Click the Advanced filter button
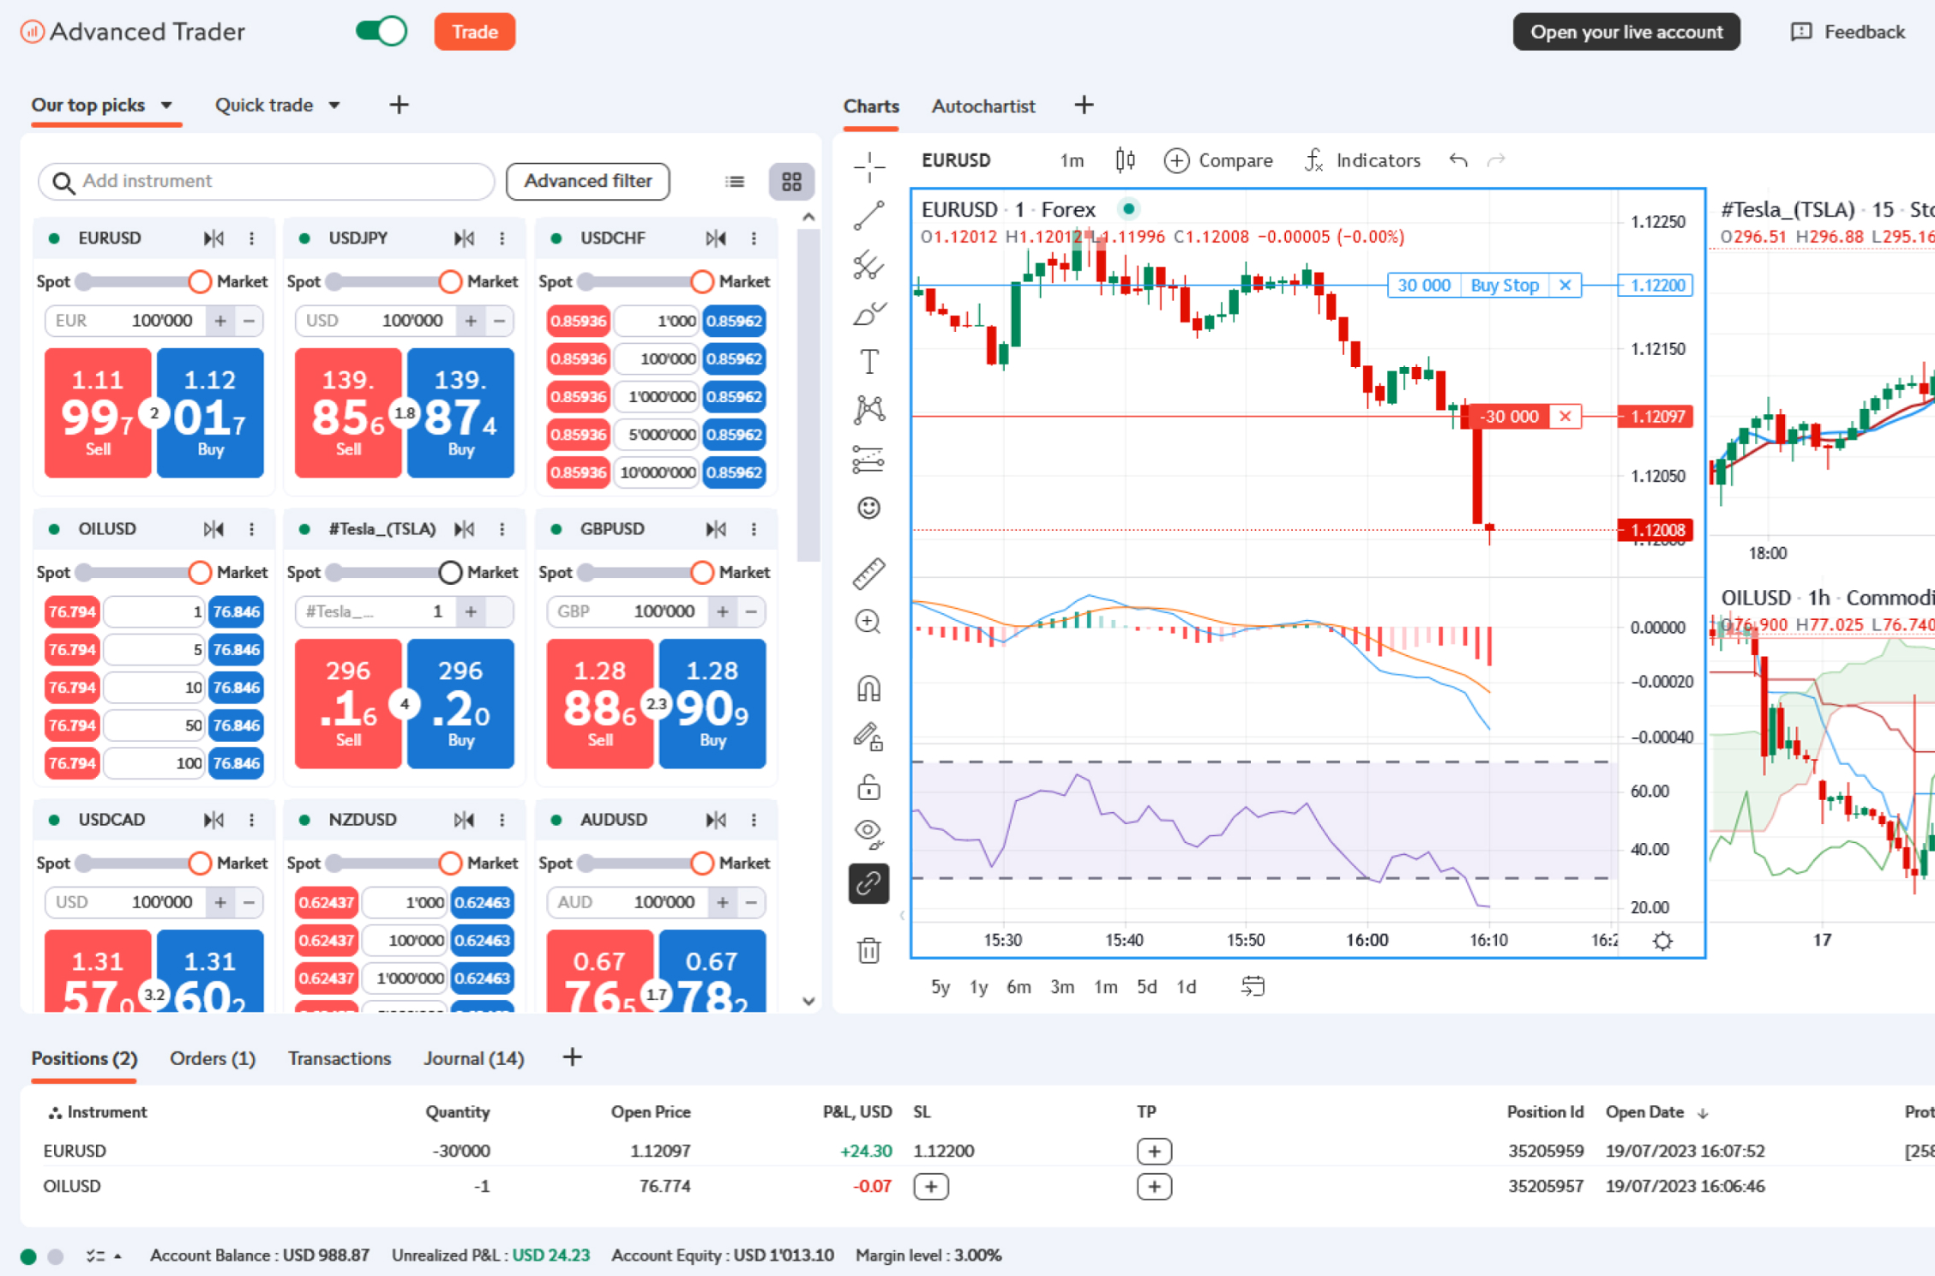The image size is (1935, 1276). 587,181
